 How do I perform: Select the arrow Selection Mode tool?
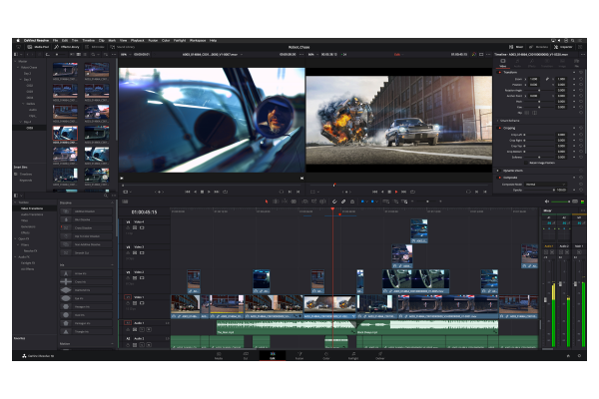pos(267,201)
